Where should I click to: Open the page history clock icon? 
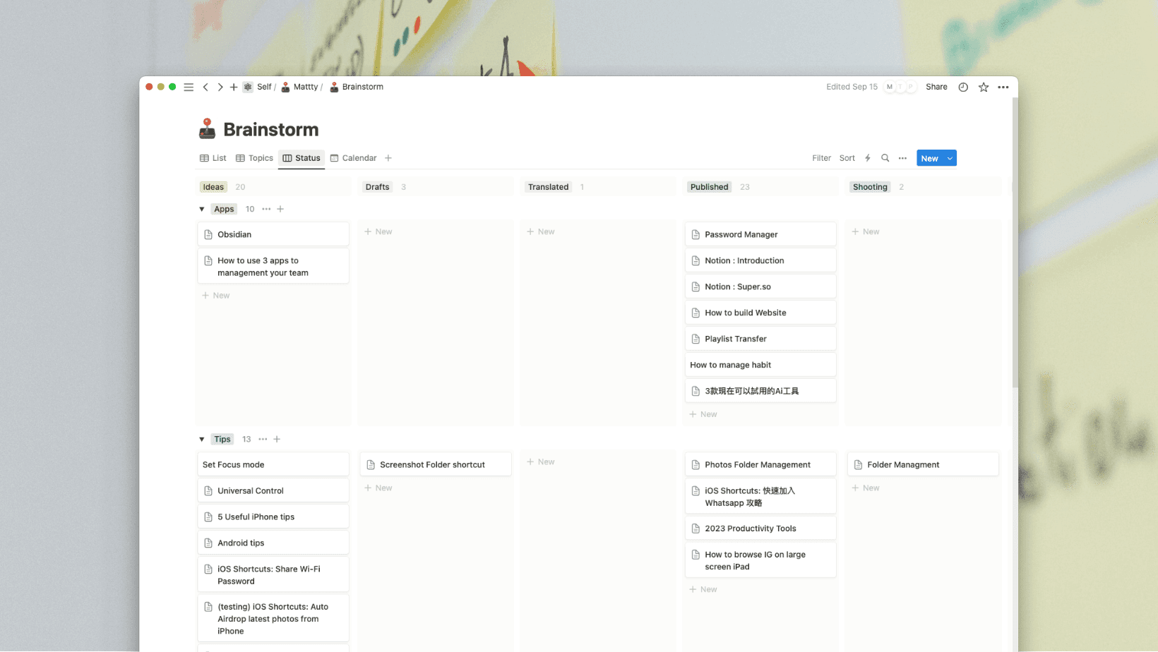(963, 87)
